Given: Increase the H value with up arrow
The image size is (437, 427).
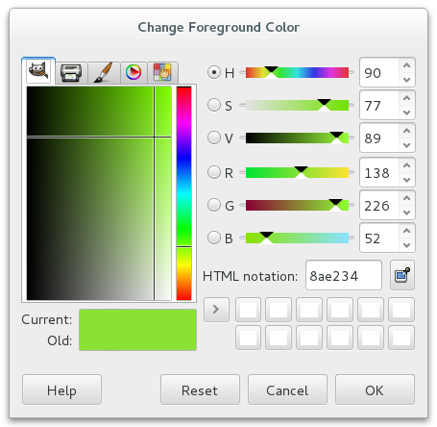Looking at the screenshot, I should [407, 65].
